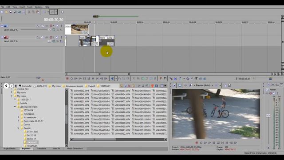The image size is (284, 160).
Task: Click the Undo arrow icon
Action: click(44, 12)
